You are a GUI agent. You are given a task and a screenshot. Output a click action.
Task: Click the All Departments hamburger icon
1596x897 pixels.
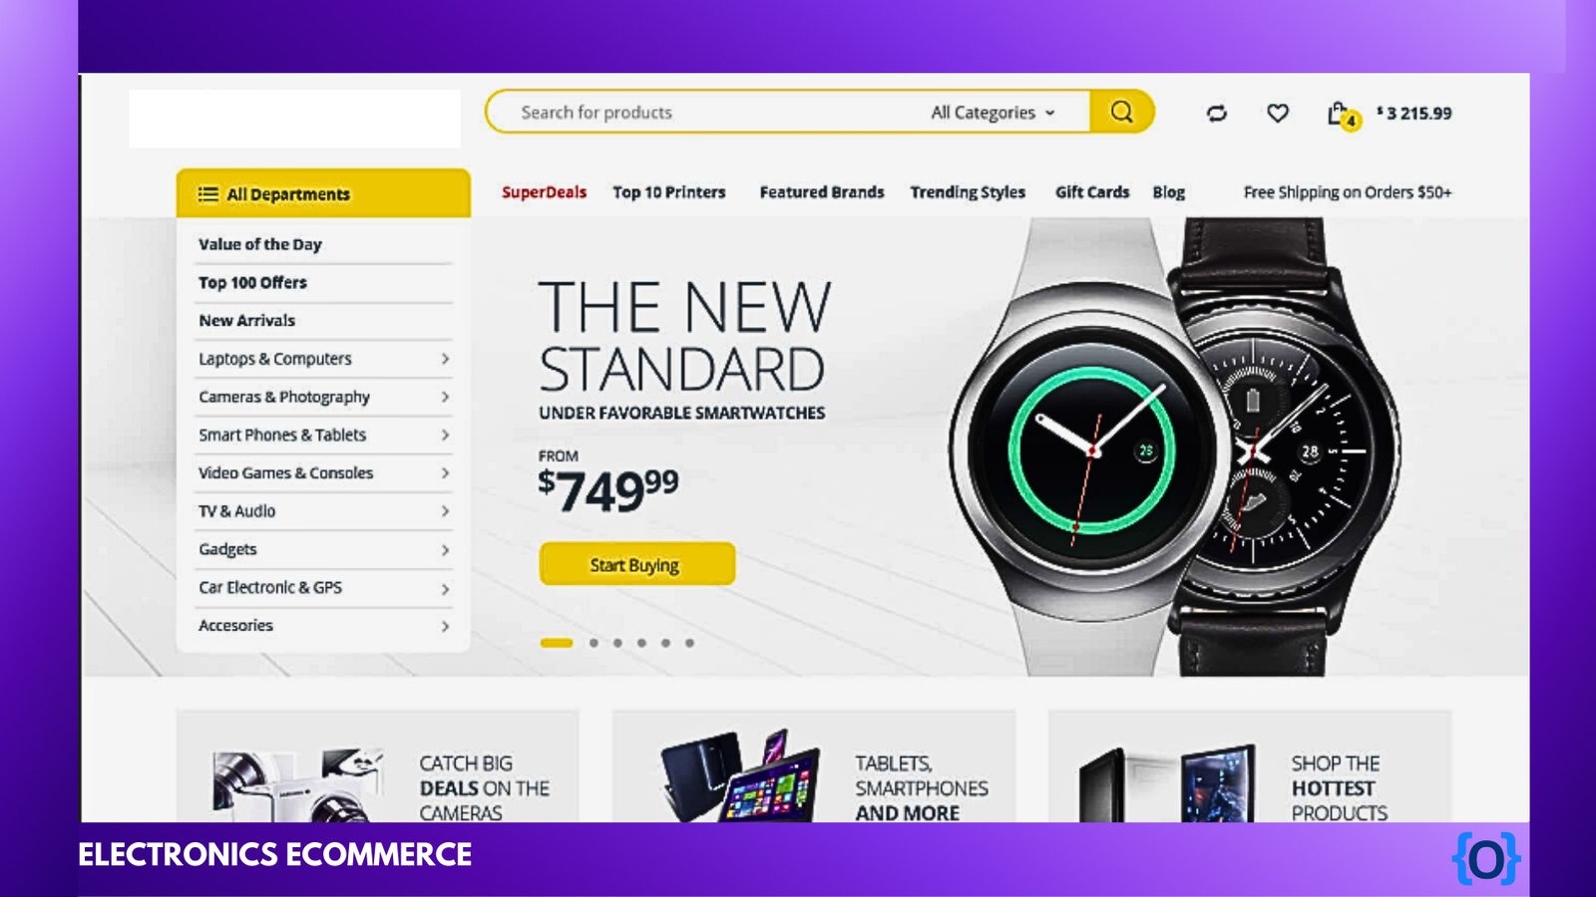[x=207, y=194]
